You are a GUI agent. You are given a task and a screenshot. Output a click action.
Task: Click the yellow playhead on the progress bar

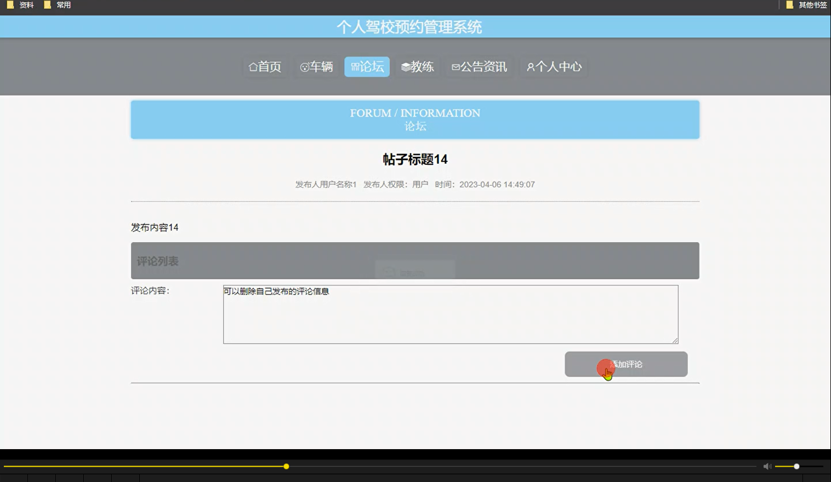click(286, 466)
